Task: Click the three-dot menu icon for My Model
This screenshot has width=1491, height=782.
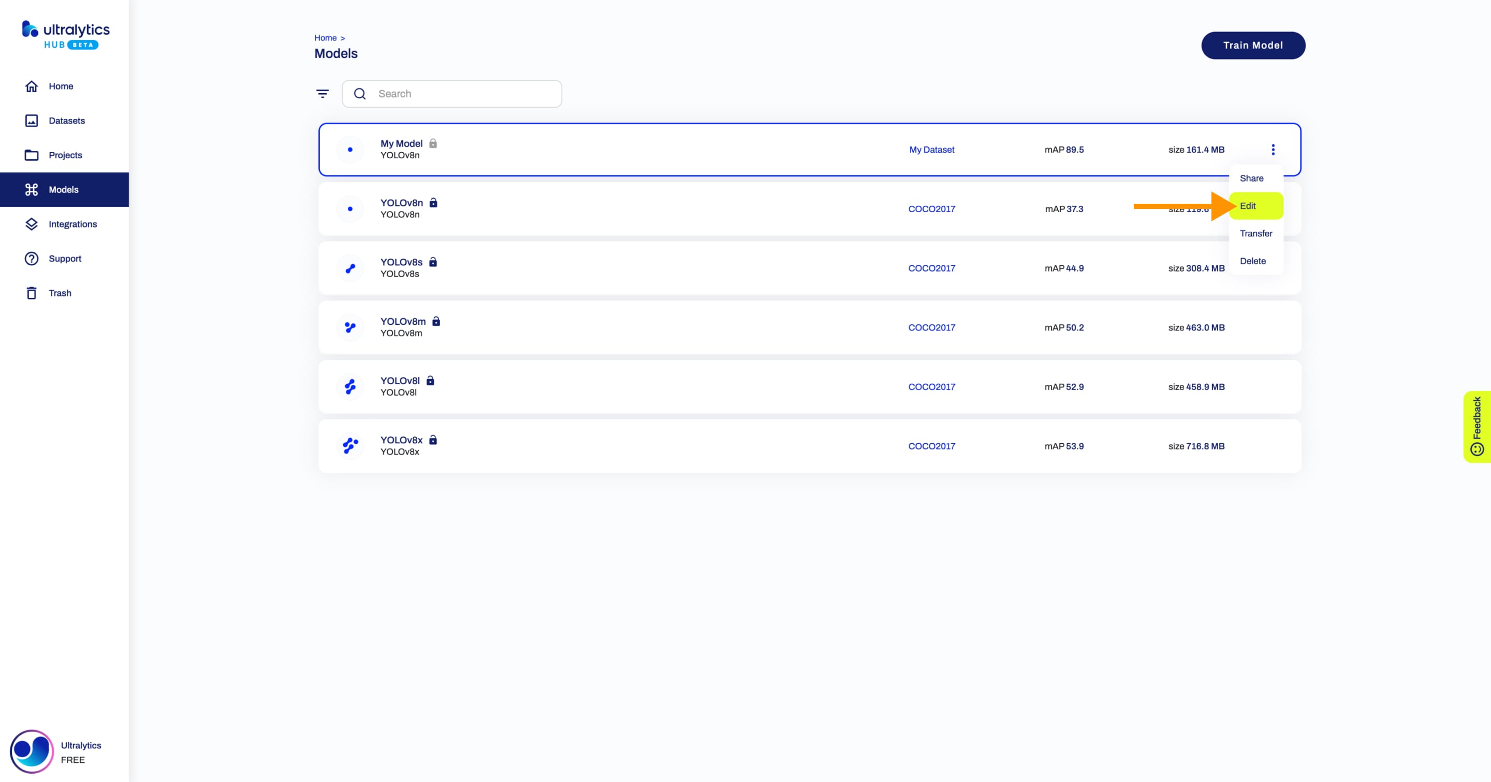Action: [x=1273, y=149]
